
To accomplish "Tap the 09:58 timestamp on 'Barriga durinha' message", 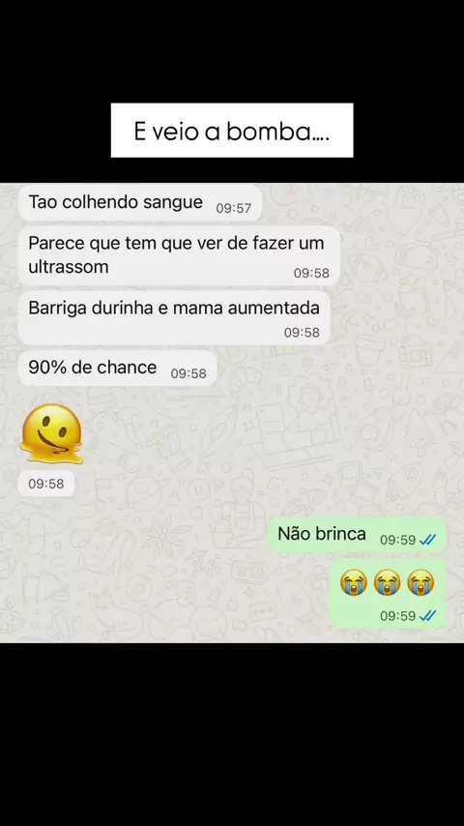I will 302,333.
